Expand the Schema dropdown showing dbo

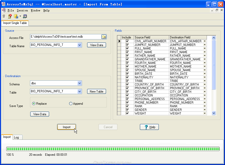(79, 83)
